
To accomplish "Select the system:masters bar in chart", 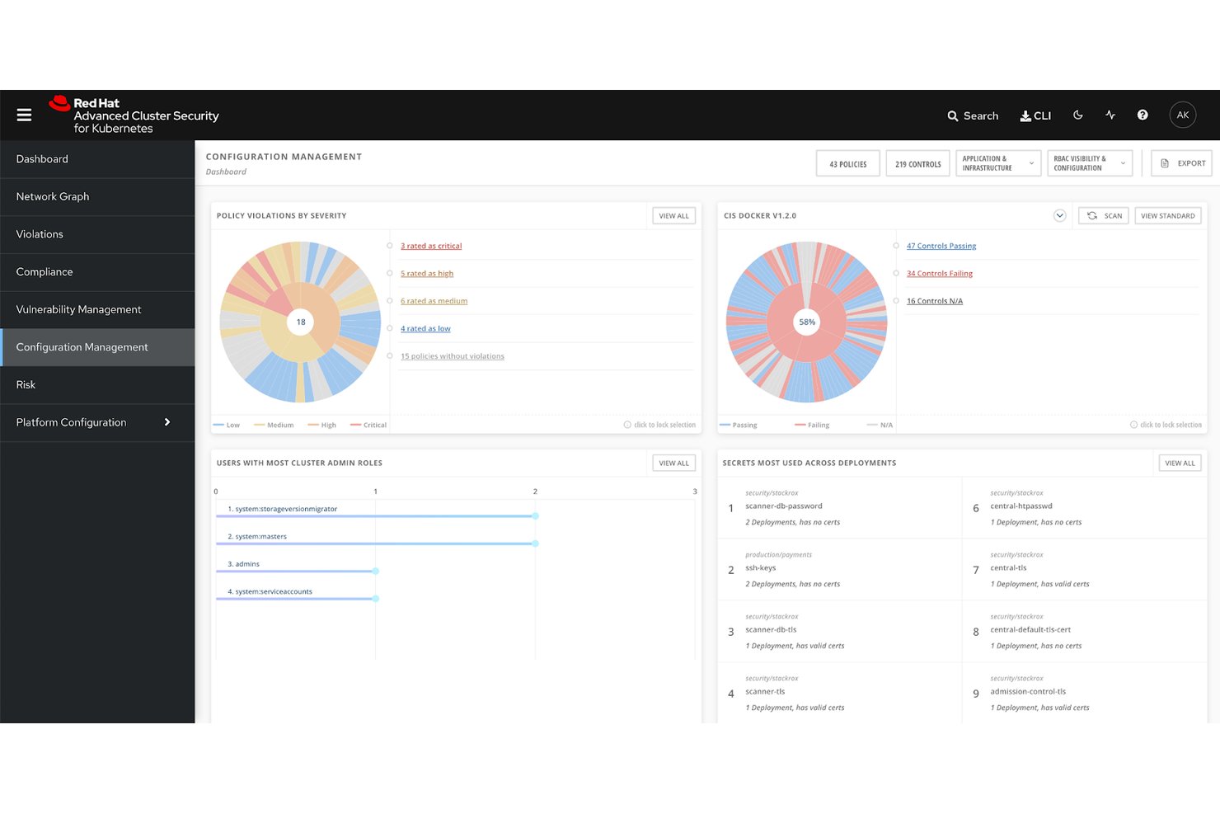I will 377,543.
